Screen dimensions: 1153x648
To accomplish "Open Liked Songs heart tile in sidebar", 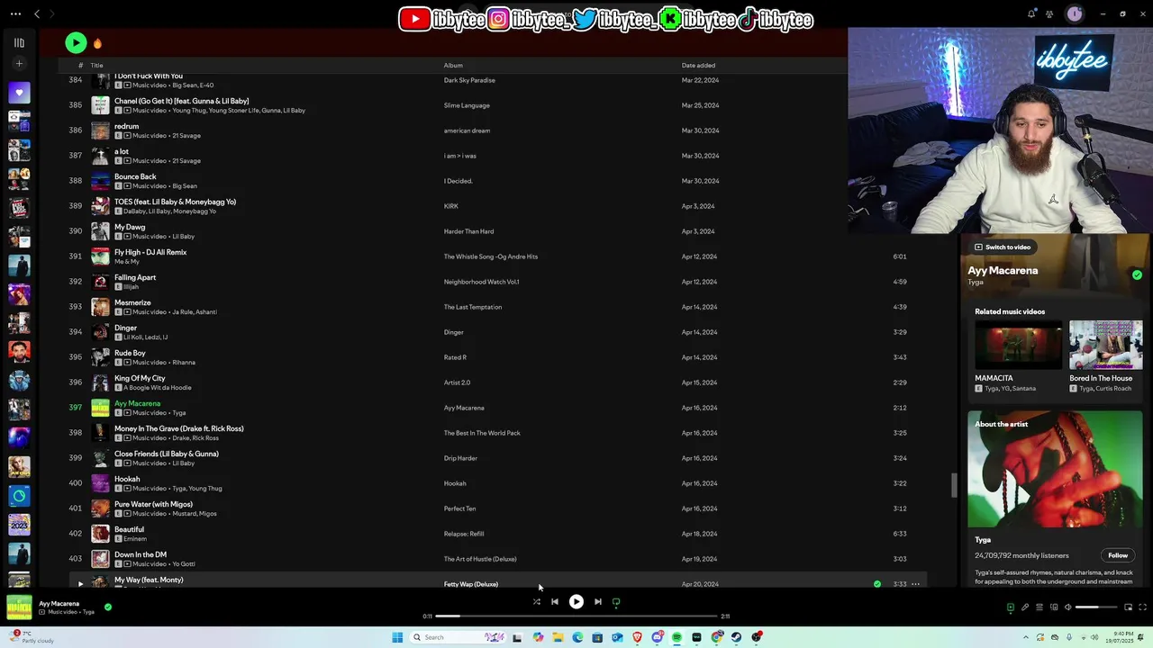I will [x=19, y=93].
